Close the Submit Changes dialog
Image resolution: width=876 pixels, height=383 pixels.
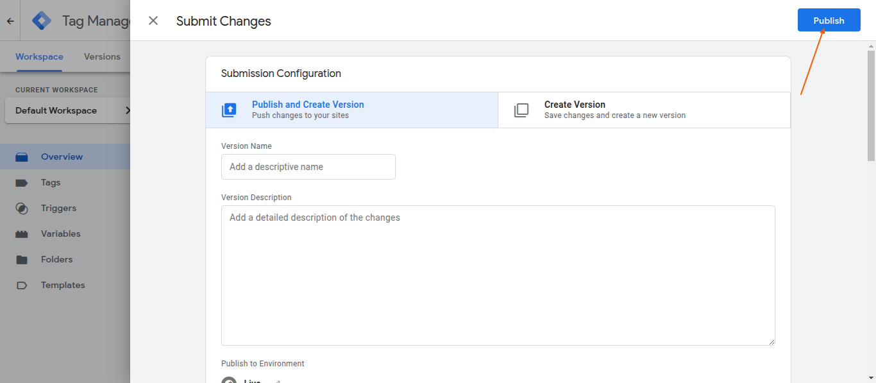tap(153, 21)
